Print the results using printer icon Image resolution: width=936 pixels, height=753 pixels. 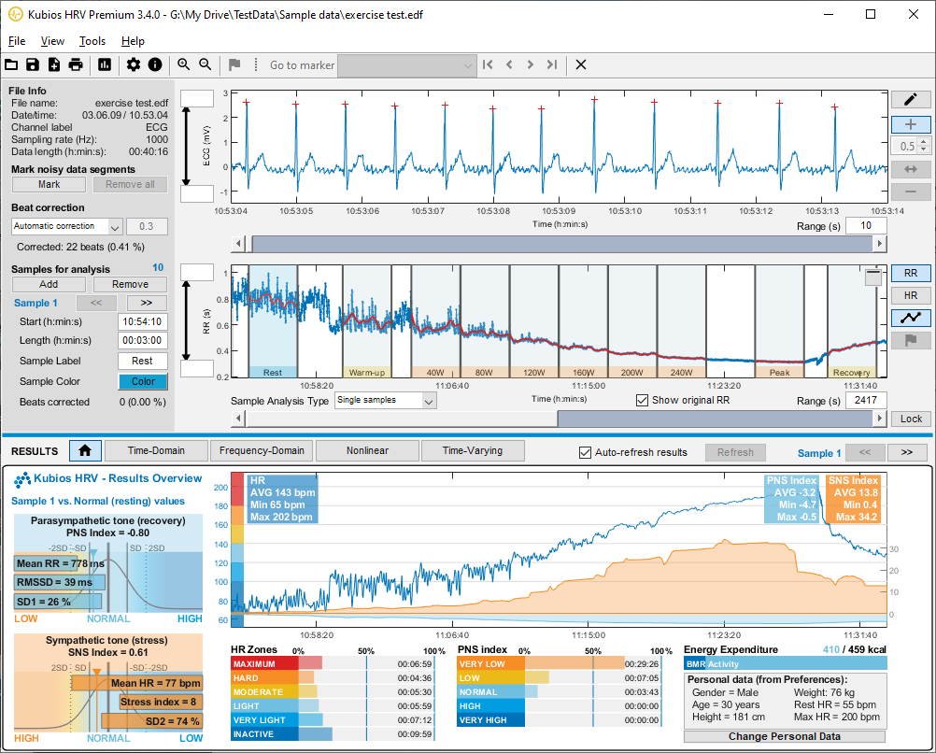tap(76, 64)
